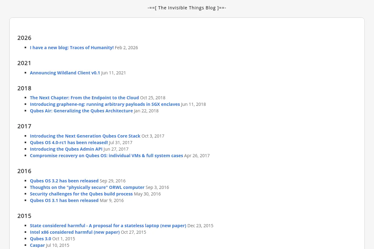
Task: Click the 2018 year heading
Action: (x=24, y=88)
